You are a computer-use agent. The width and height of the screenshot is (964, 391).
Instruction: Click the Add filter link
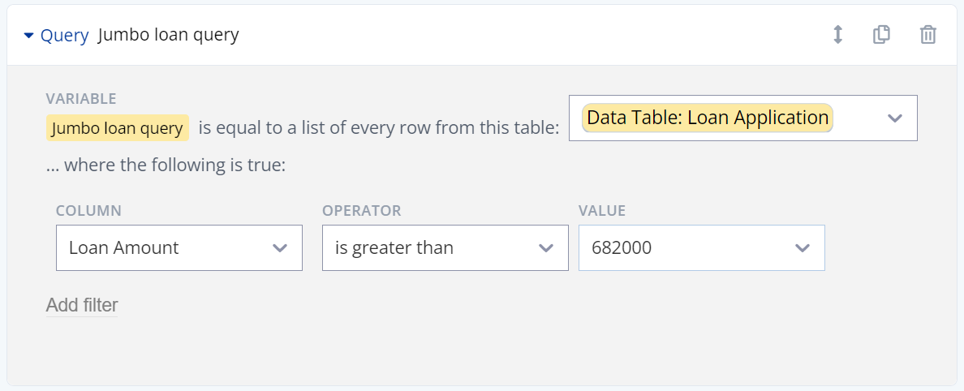click(82, 306)
